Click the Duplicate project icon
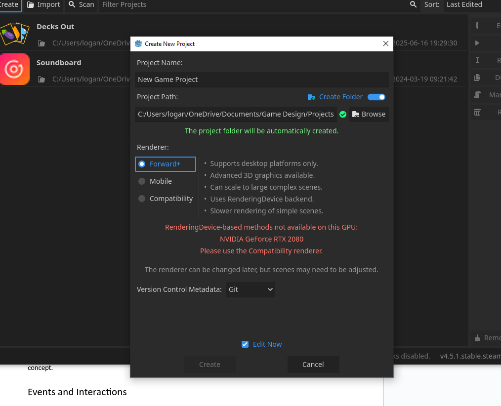The width and height of the screenshot is (501, 406). click(477, 78)
